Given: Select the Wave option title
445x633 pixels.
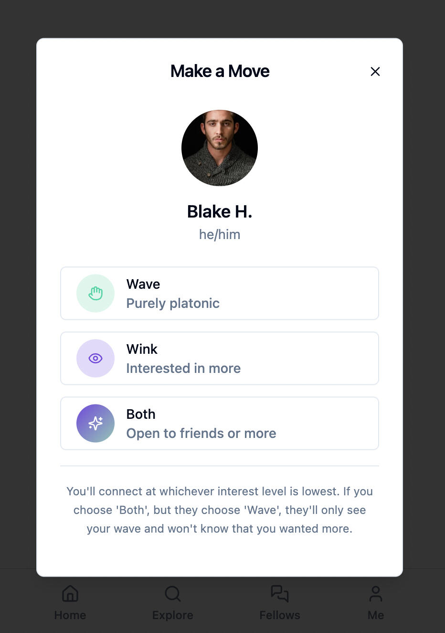Looking at the screenshot, I should [x=143, y=284].
